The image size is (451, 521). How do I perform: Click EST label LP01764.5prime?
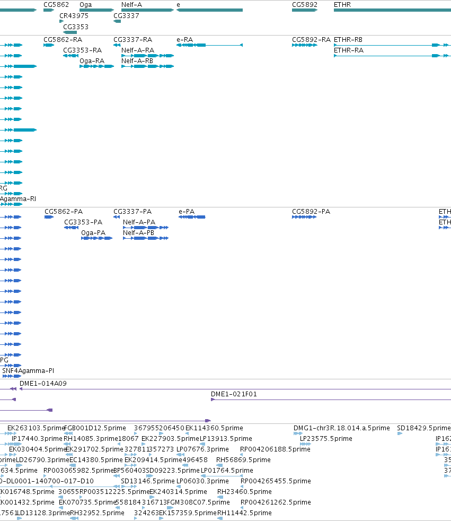click(x=227, y=471)
